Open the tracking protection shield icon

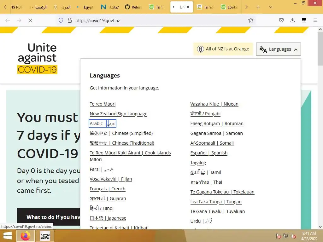pos(61,20)
